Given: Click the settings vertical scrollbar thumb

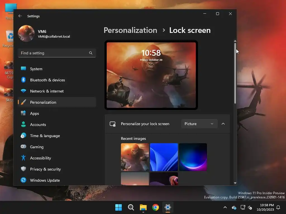Looking at the screenshot, I should pos(235,73).
